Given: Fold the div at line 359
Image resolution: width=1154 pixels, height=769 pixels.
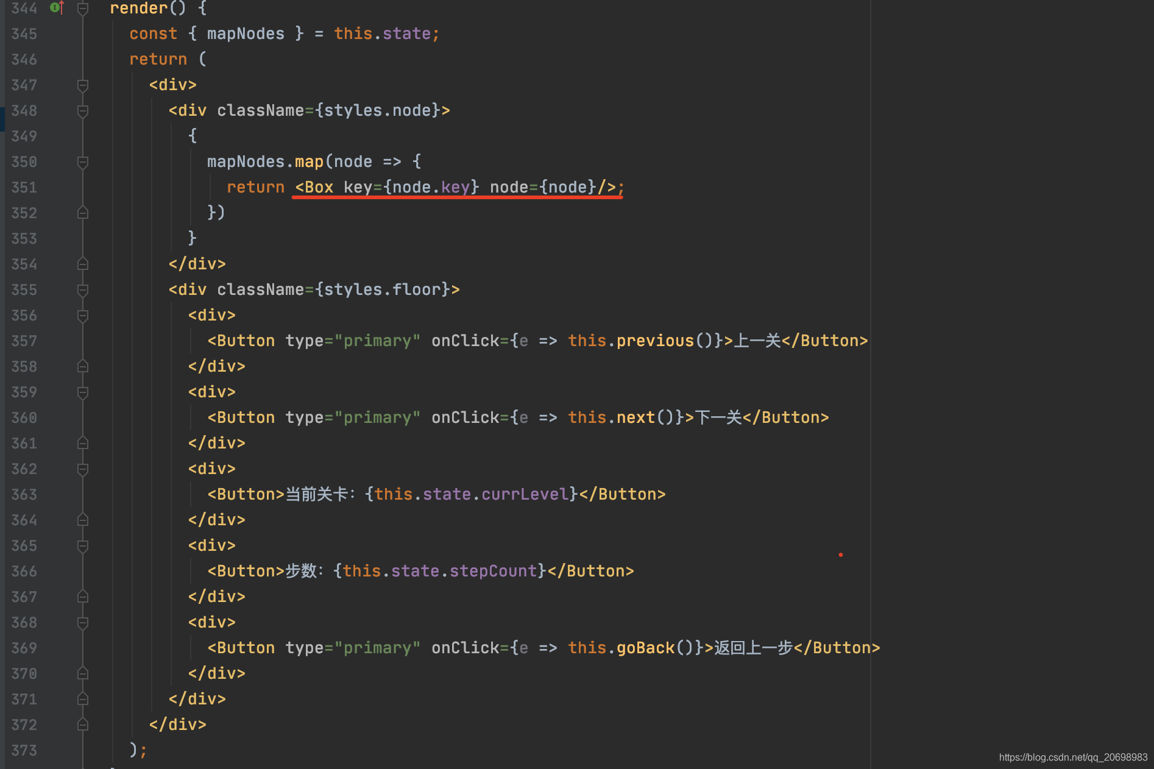Looking at the screenshot, I should (x=83, y=392).
